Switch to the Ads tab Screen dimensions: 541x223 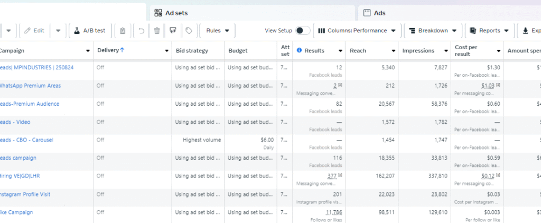(379, 13)
